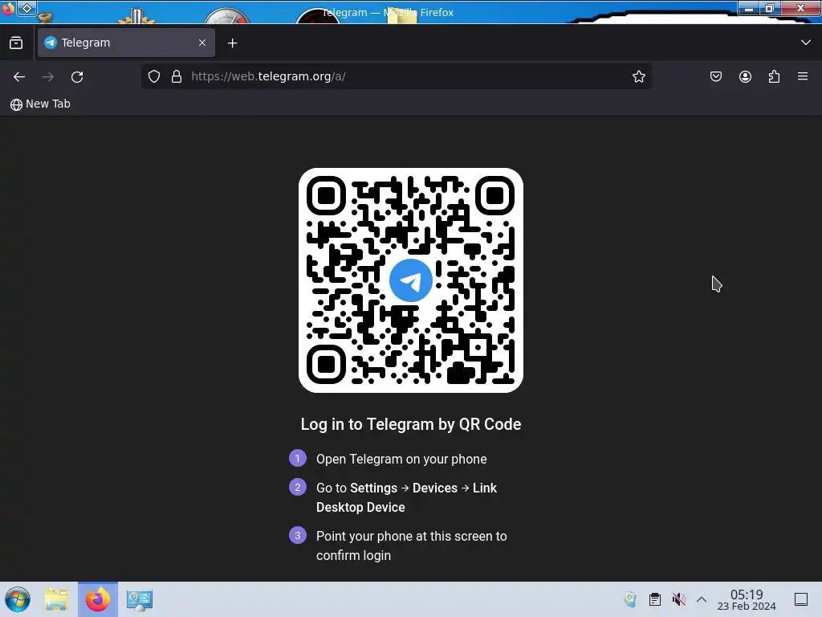Close the Firefox window
822x617 pixels.
click(800, 8)
